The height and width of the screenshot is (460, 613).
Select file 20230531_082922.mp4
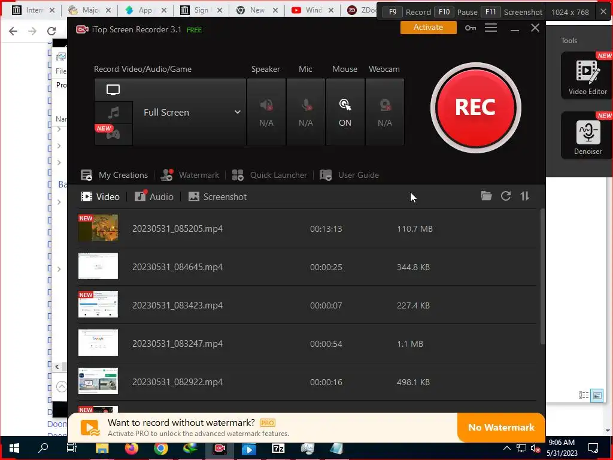[x=307, y=382]
